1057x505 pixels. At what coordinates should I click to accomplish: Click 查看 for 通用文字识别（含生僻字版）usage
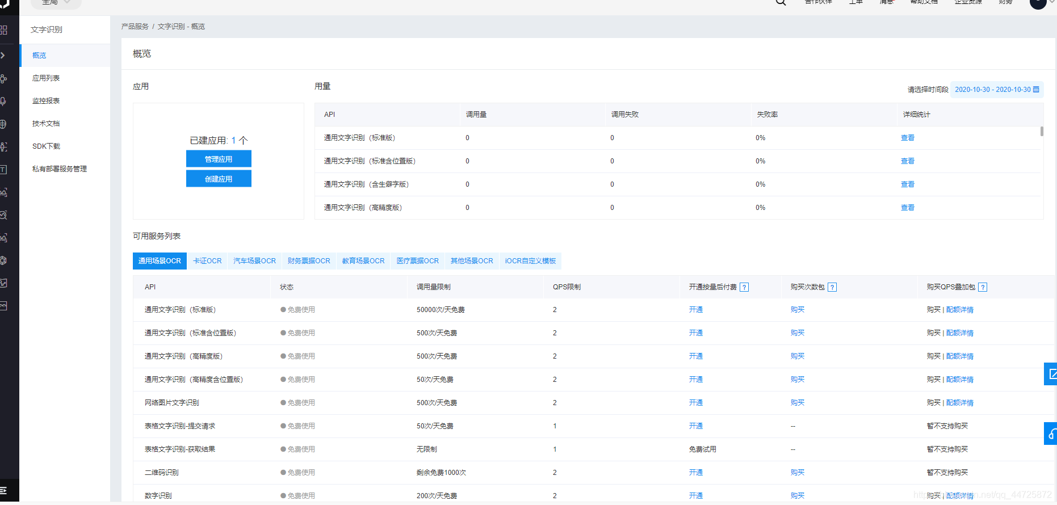[908, 184]
